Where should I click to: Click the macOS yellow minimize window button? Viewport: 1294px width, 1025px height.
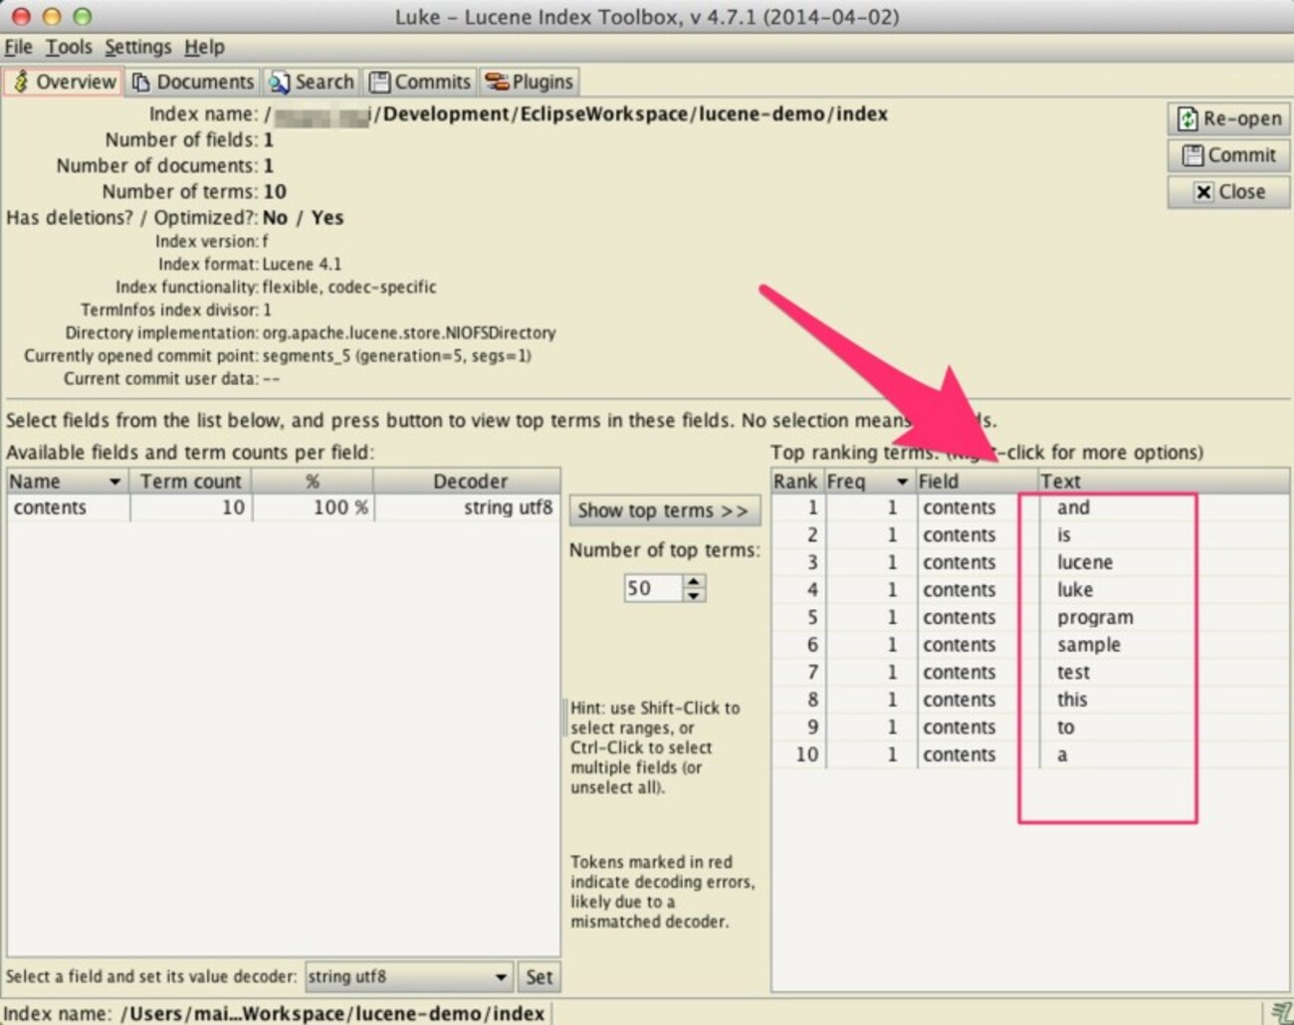point(52,16)
